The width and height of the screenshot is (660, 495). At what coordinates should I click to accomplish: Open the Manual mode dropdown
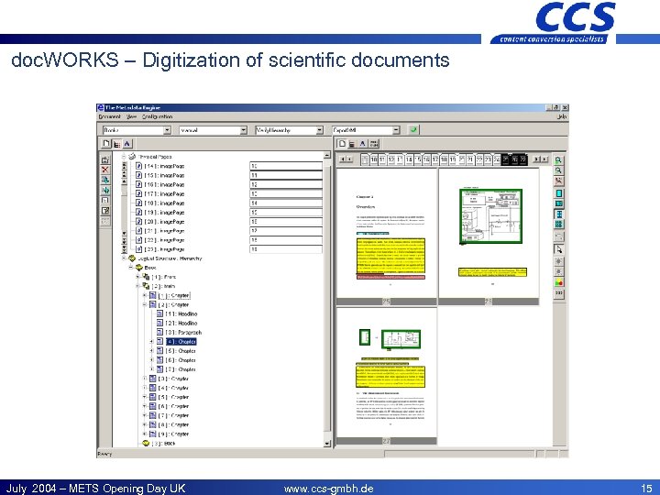(243, 130)
